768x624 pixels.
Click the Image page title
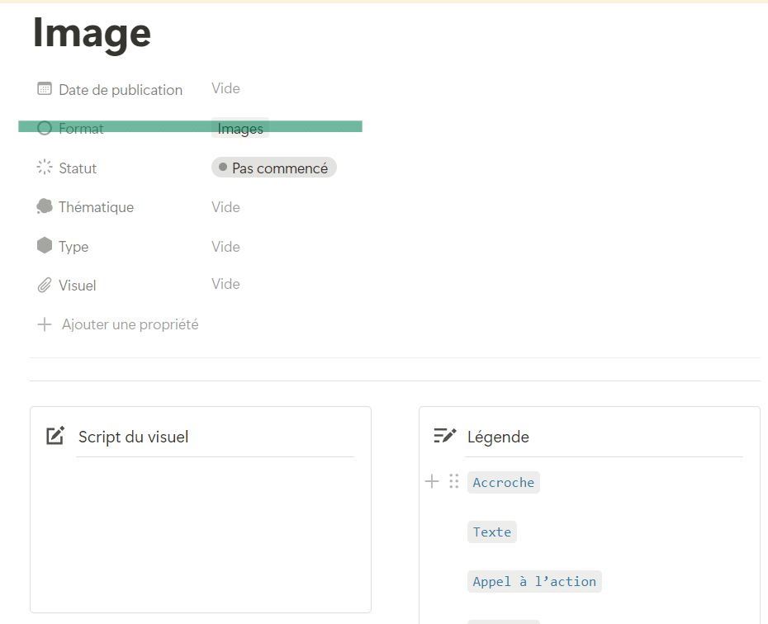pyautogui.click(x=92, y=33)
